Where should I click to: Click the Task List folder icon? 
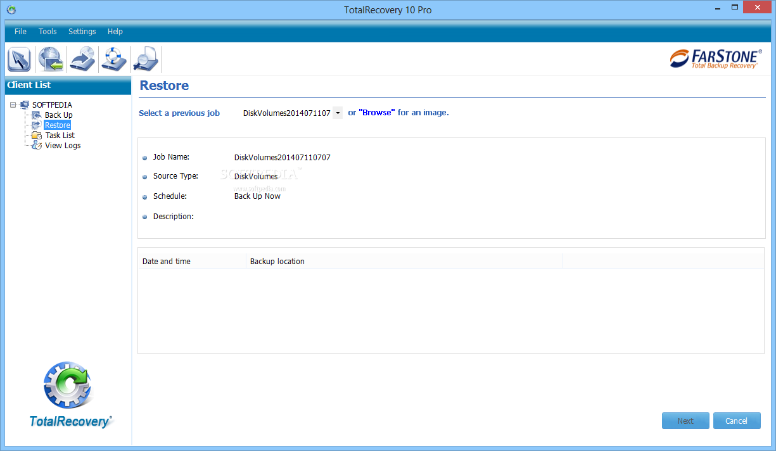coord(37,135)
